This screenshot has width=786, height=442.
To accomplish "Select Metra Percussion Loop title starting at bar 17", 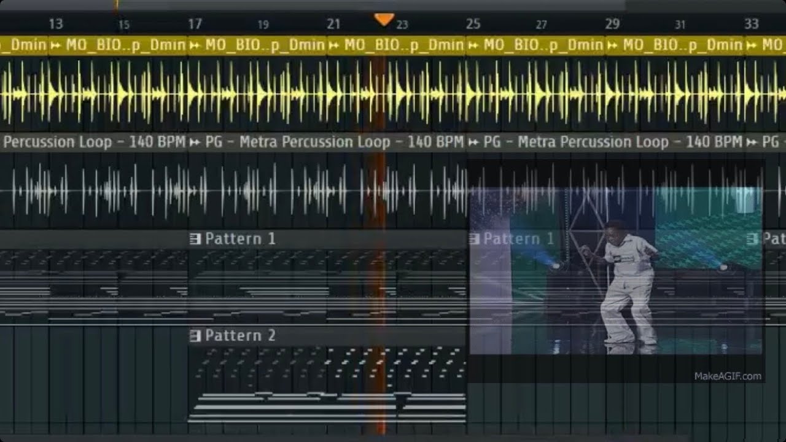I will pyautogui.click(x=335, y=142).
